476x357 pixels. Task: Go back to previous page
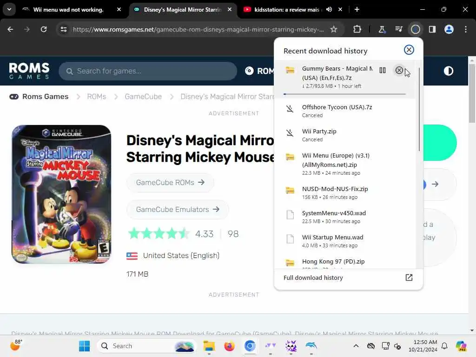pos(10,29)
